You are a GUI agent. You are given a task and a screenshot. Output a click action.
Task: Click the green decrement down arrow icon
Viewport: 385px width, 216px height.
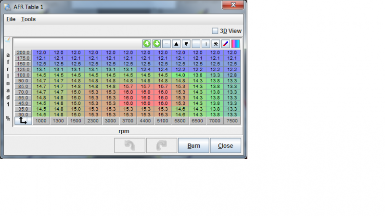157,44
